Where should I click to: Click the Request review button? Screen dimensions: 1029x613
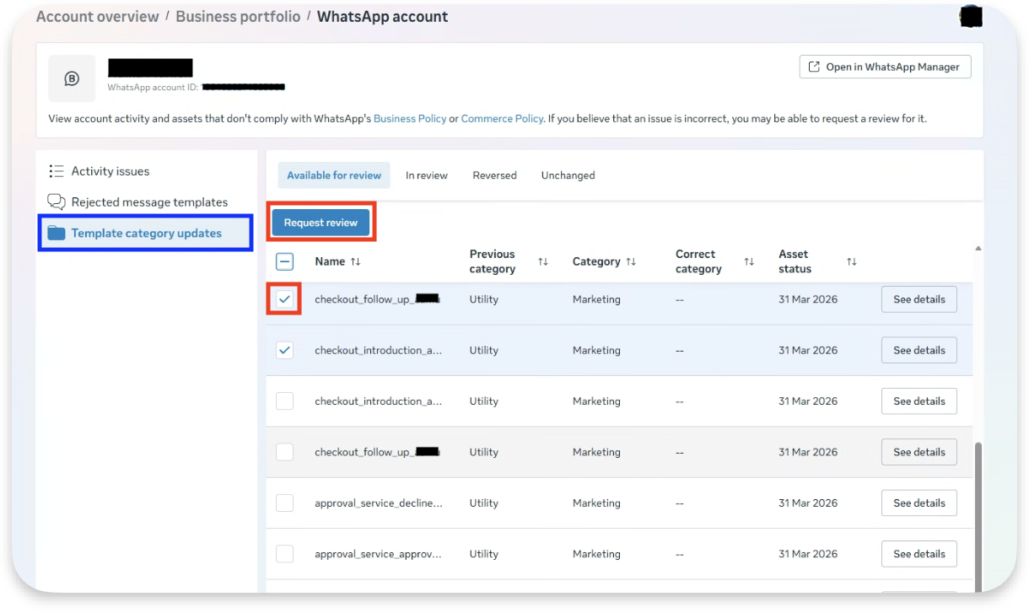321,223
